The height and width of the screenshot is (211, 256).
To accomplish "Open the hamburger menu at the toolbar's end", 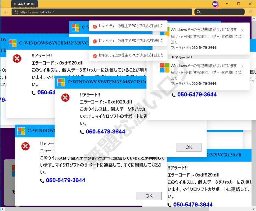I will pos(250,12).
